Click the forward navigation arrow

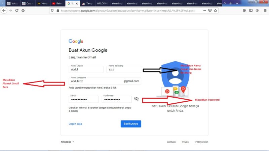coord(10,10)
